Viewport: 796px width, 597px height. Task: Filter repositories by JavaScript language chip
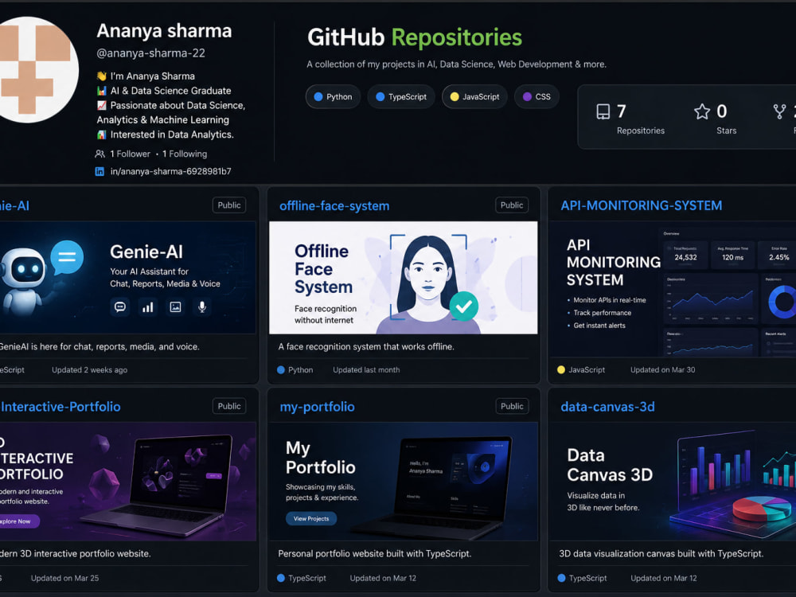coord(474,96)
